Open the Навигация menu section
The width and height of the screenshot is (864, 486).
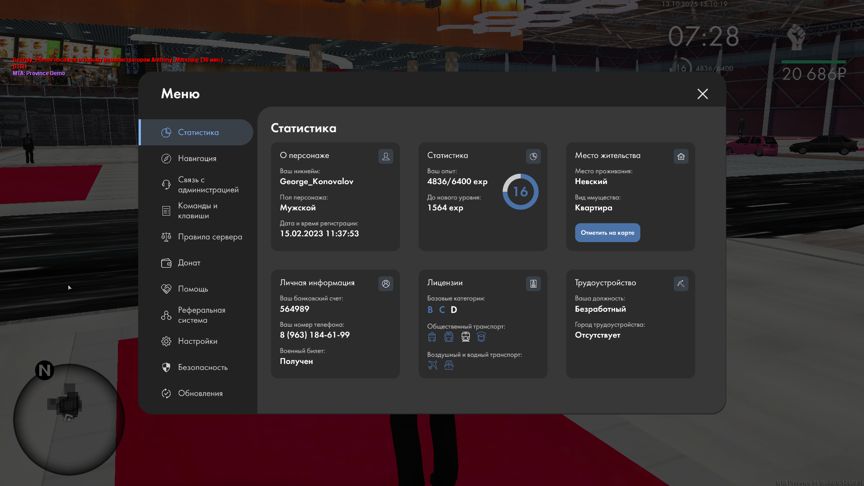click(x=197, y=158)
